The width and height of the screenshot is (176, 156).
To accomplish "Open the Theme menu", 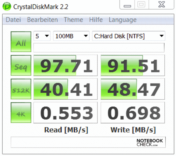I will click(73, 20).
